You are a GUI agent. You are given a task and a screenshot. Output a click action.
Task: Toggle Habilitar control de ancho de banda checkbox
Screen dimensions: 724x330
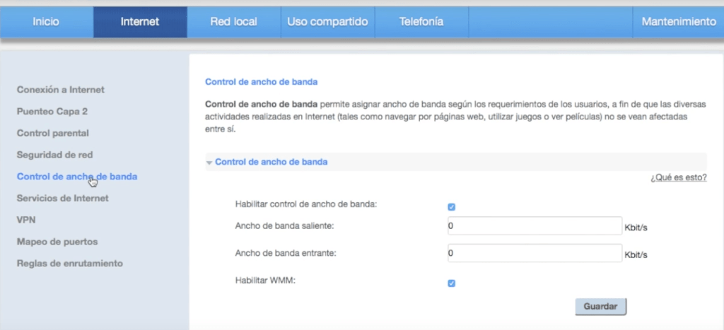point(452,207)
